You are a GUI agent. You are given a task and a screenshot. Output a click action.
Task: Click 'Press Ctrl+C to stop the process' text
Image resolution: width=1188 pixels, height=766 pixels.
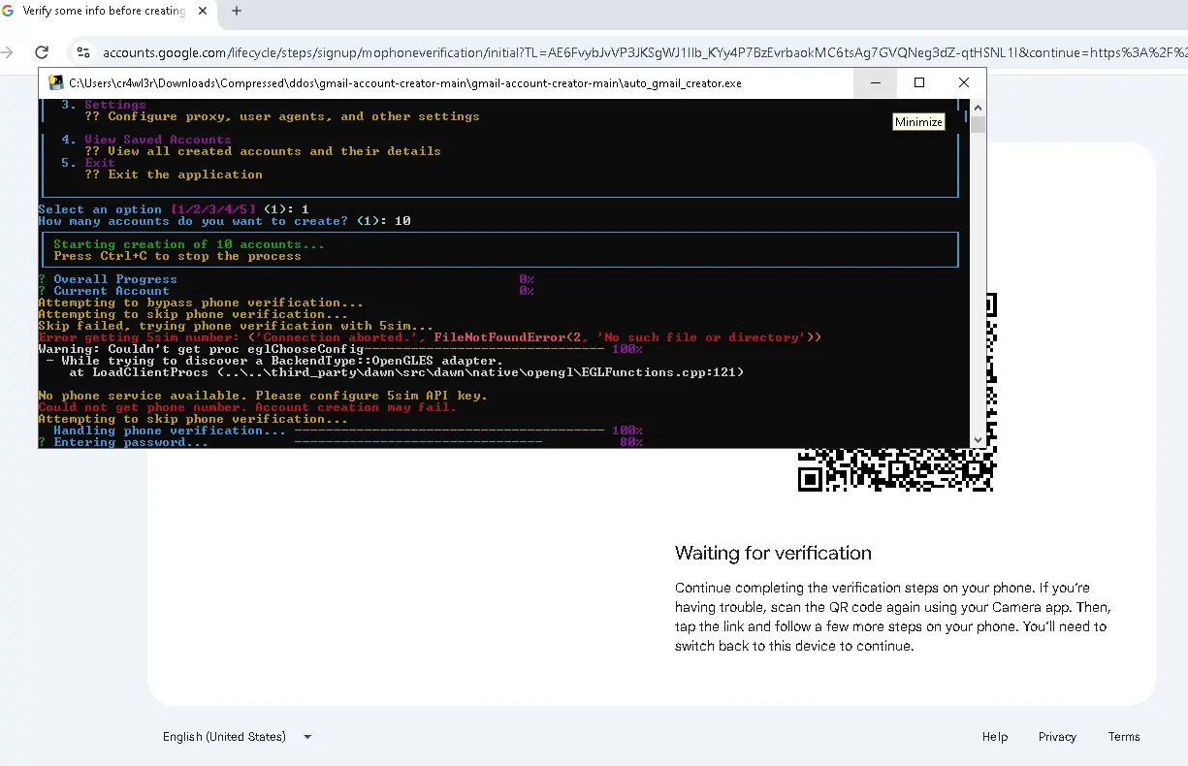pos(177,256)
